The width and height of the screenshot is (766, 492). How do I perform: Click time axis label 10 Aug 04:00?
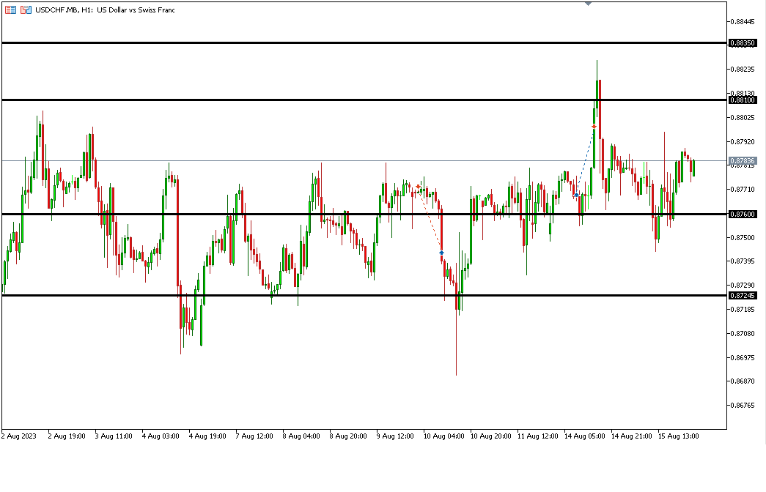click(x=443, y=436)
